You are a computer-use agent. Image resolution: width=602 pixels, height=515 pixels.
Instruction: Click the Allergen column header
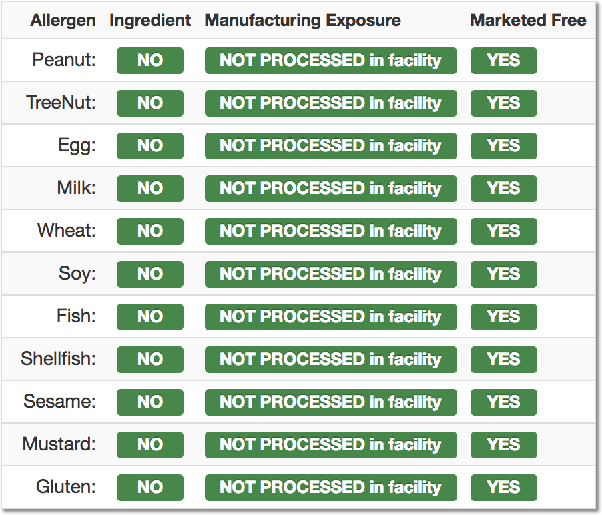tap(63, 21)
